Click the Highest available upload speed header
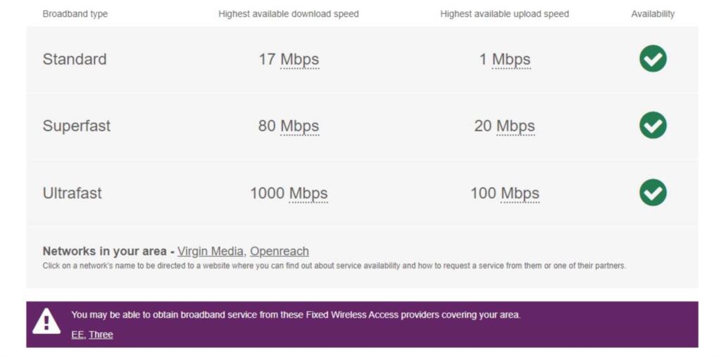 pos(504,13)
